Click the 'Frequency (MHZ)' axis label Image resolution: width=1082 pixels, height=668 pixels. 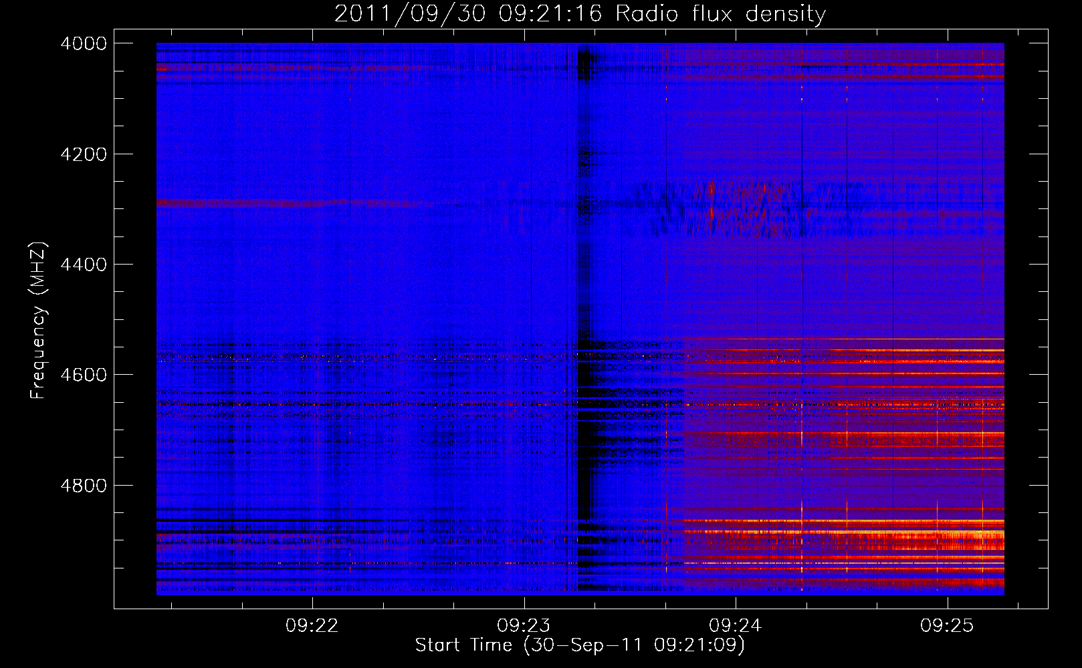click(39, 321)
